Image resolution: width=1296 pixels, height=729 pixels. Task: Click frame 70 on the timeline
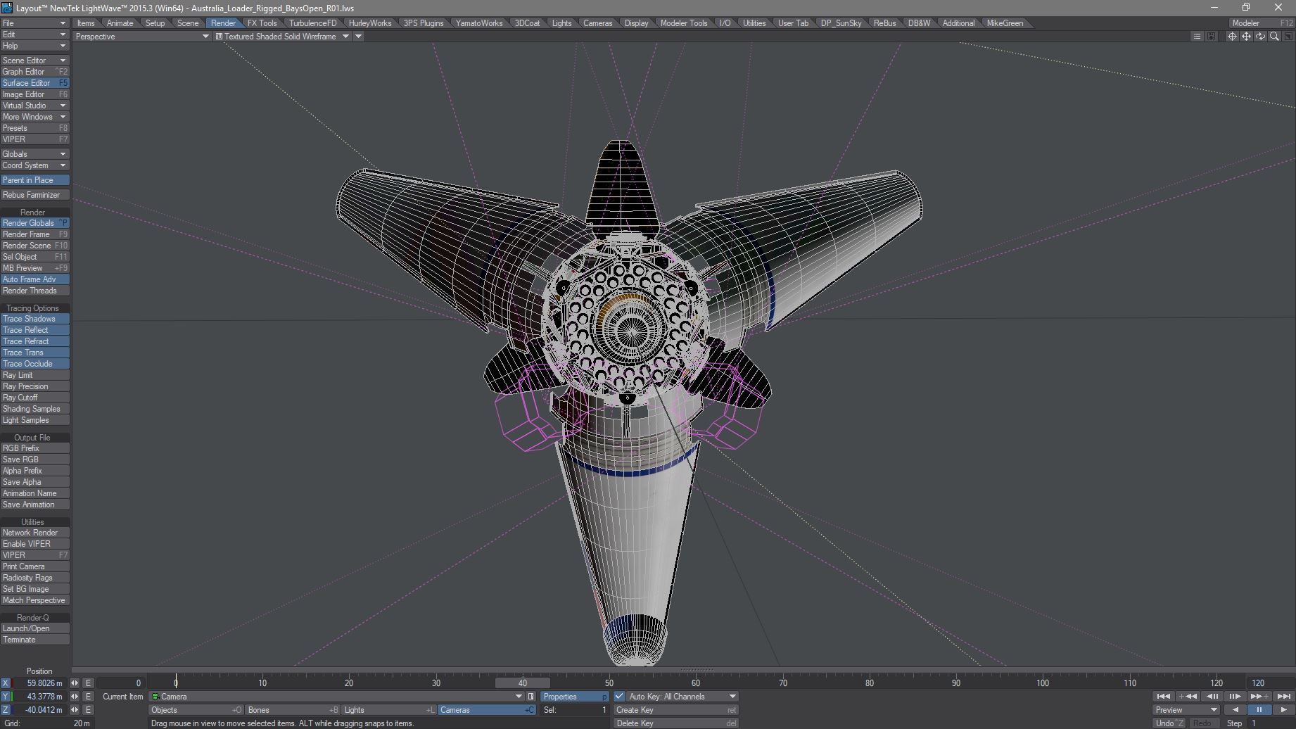(782, 683)
